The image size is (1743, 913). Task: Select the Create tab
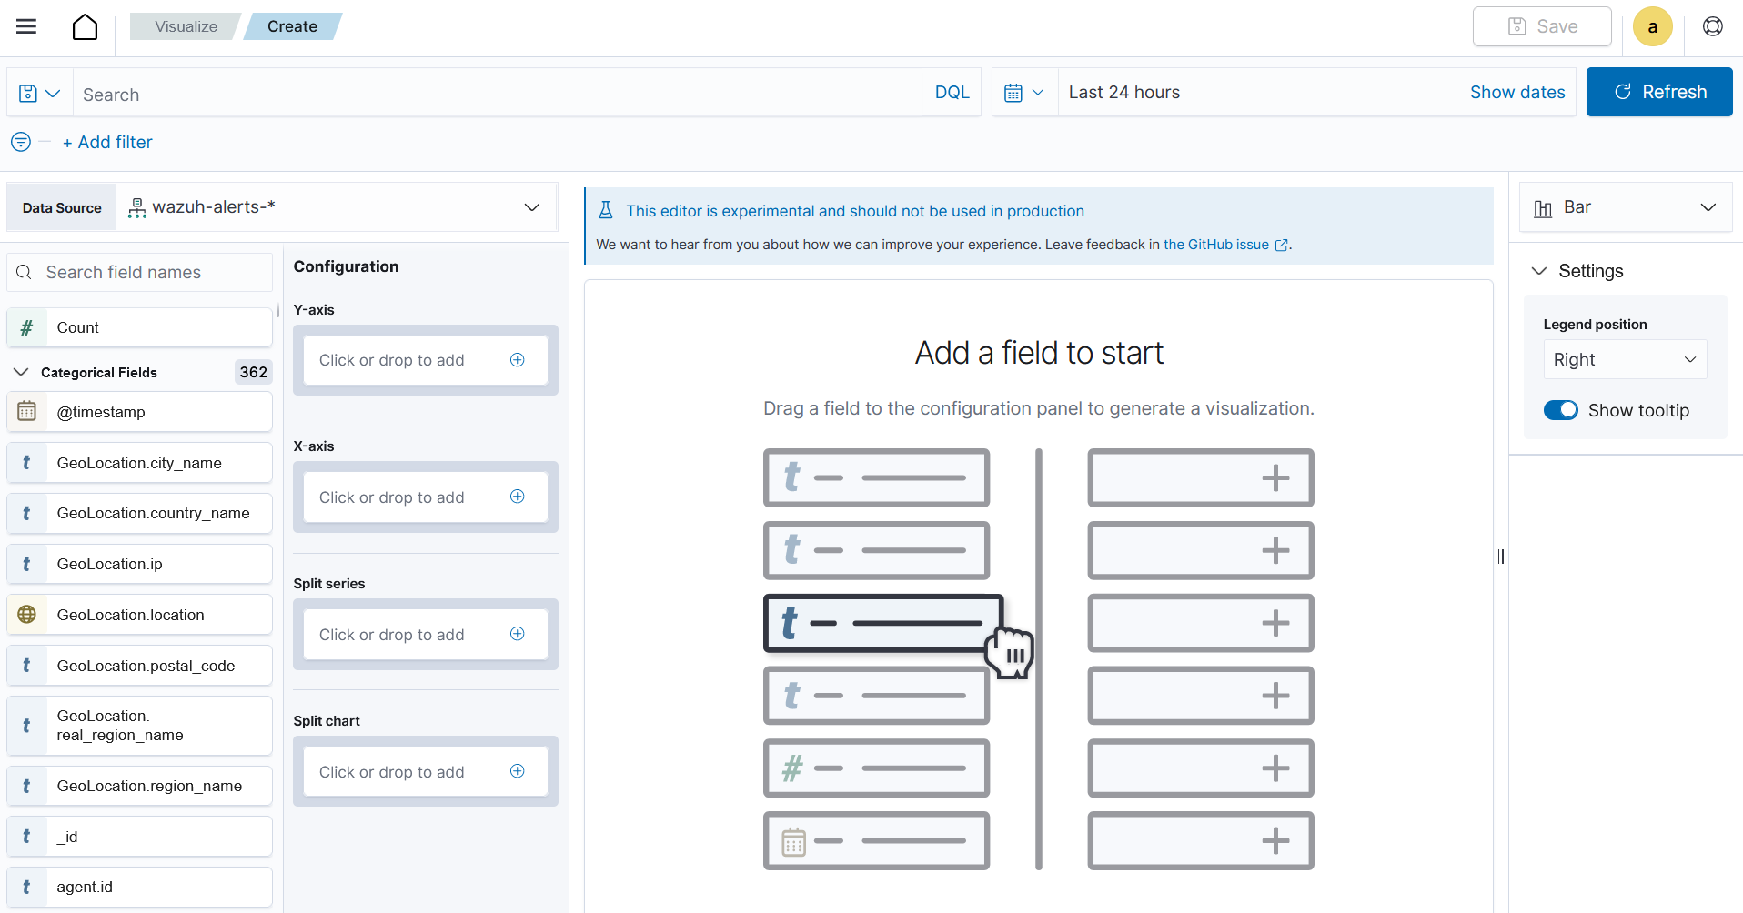289,26
